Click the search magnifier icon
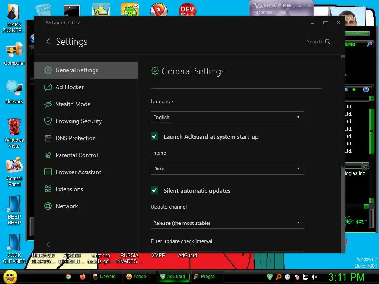Viewport: 379px width, 284px height. tap(328, 41)
